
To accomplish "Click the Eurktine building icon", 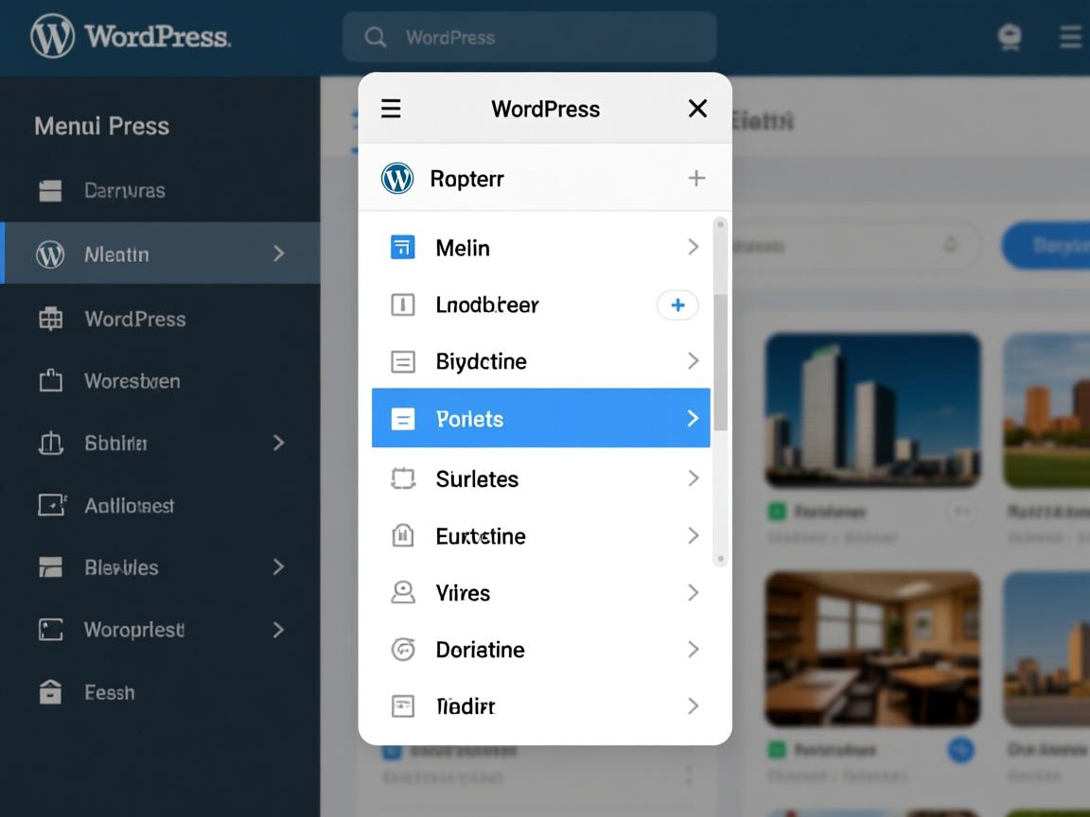I will [403, 536].
